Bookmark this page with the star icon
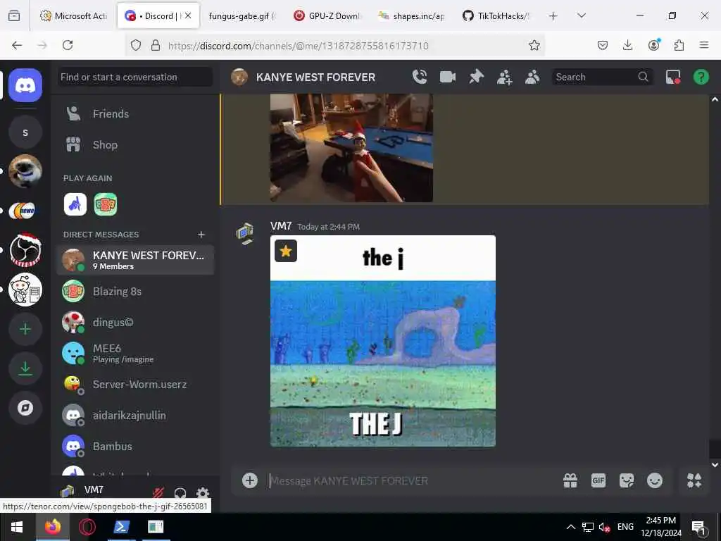Viewport: 721px width, 541px height. coord(534,45)
